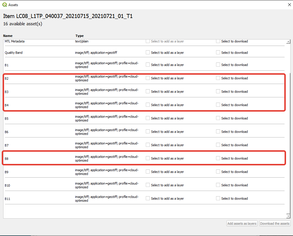The height and width of the screenshot is (236, 293).
Task: Check 'Select to download' for MTL Metadata
Action: (x=218, y=41)
